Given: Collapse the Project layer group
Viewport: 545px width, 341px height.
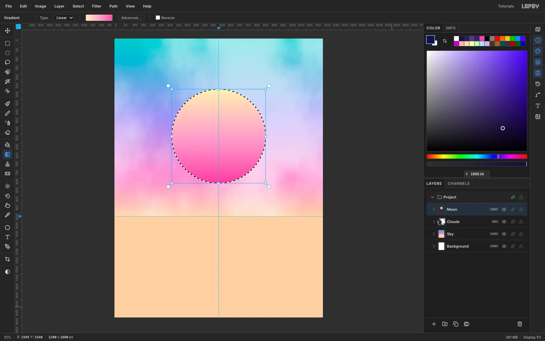Looking at the screenshot, I should [x=433, y=197].
